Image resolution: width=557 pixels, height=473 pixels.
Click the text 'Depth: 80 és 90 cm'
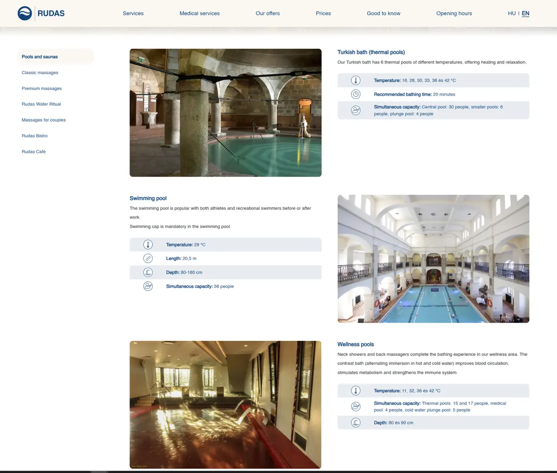coord(394,422)
